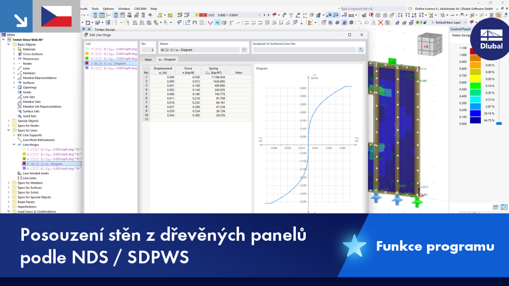This screenshot has height=286, width=509.
Task: Click the license info icon beside keyword search
Action: pos(410,9)
